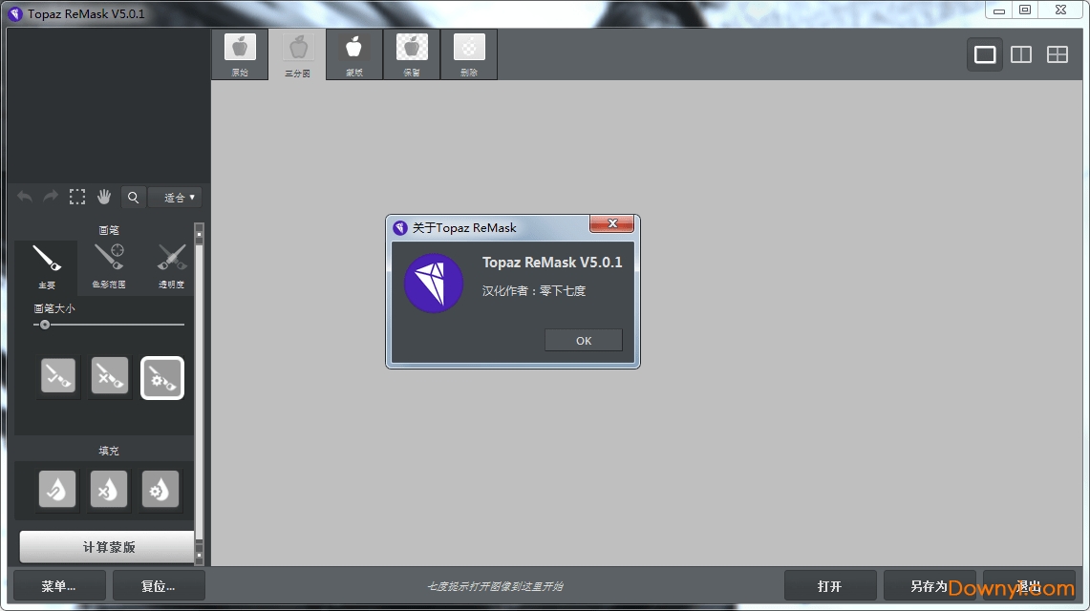Switch to two-pane split view layout
Screen dimensions: 1090x611
tap(1021, 54)
